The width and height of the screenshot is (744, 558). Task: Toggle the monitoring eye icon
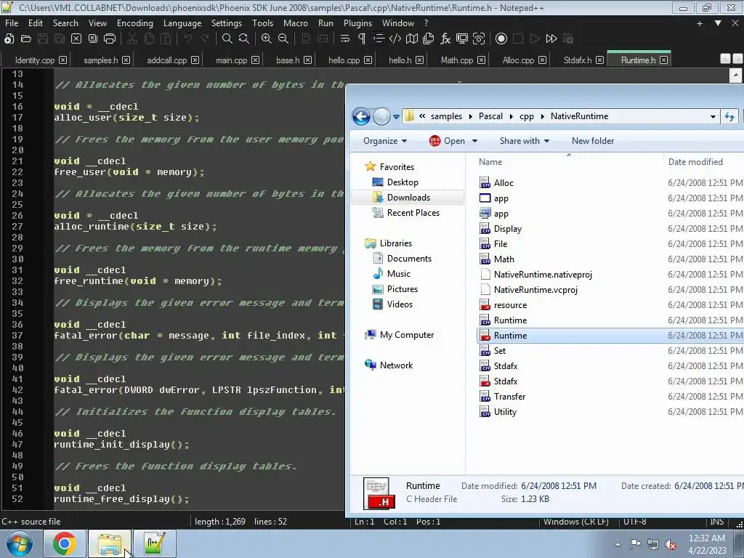pyautogui.click(x=479, y=39)
